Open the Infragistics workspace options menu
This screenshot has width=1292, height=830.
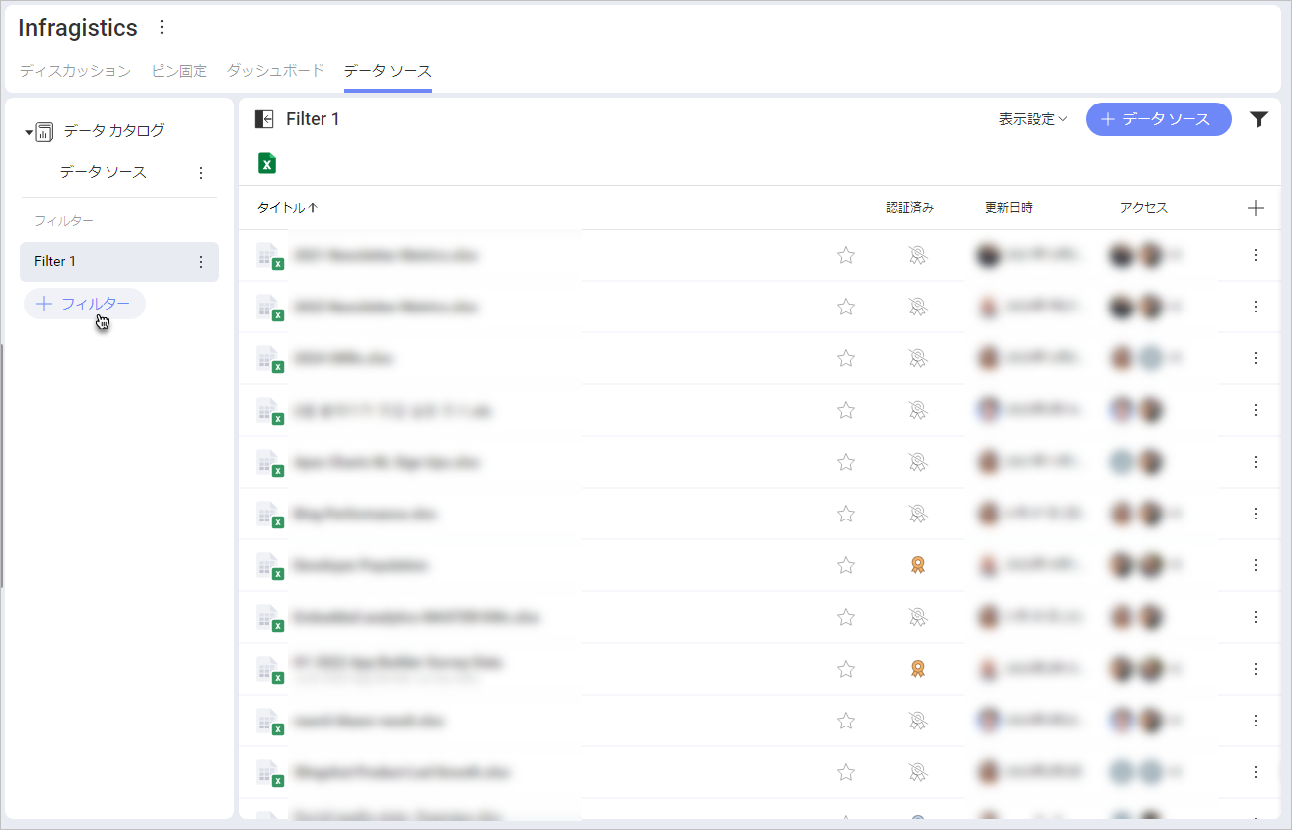163,27
